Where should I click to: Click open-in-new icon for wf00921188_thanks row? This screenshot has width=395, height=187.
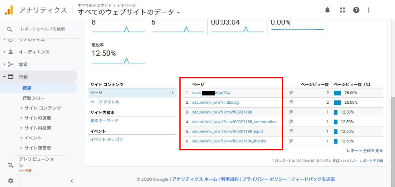point(290,141)
